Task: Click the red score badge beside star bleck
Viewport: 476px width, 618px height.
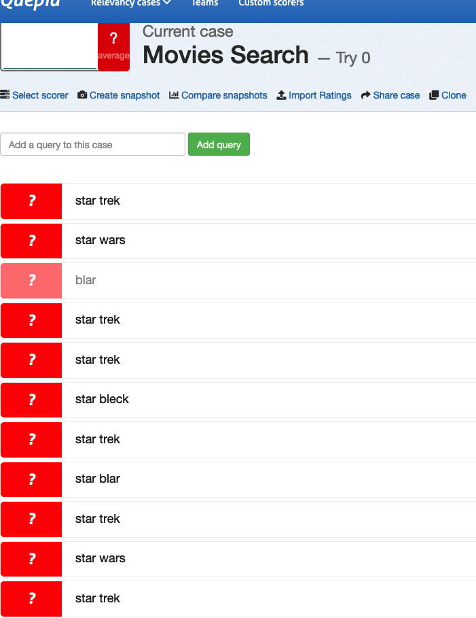Action: [31, 400]
